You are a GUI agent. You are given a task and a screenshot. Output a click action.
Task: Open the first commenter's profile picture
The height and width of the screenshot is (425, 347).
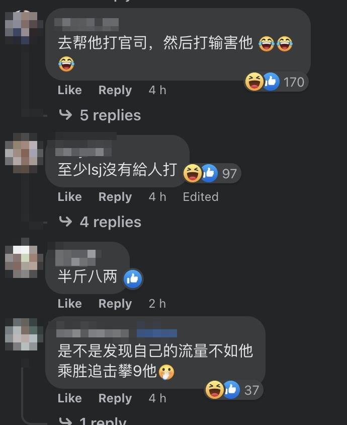pyautogui.click(x=24, y=27)
